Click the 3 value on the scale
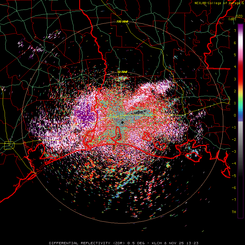245x245 pixels. [x=235, y=79]
